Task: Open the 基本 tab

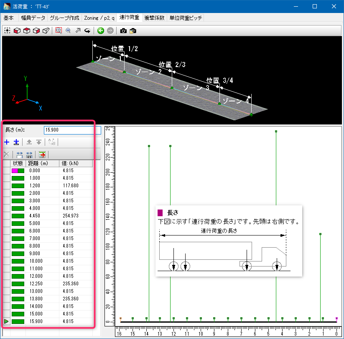Action: pos(8,18)
